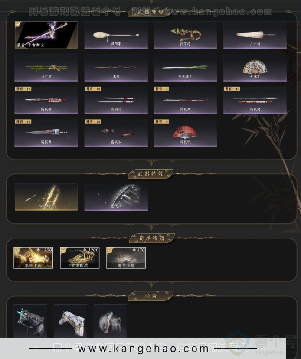
Task: Select the red-and-grey umbrella weapon skin
Action: [46, 133]
